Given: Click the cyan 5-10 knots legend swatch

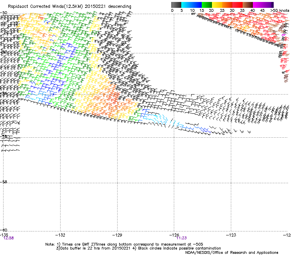Looking at the screenshot, I should click(x=186, y=5).
